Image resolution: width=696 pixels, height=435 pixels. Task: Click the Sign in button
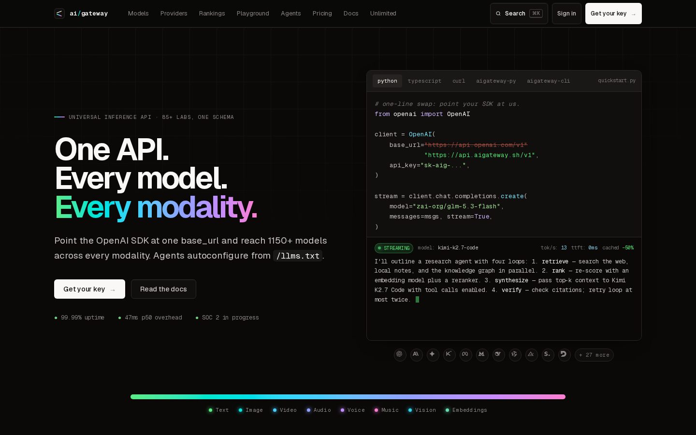pos(566,14)
